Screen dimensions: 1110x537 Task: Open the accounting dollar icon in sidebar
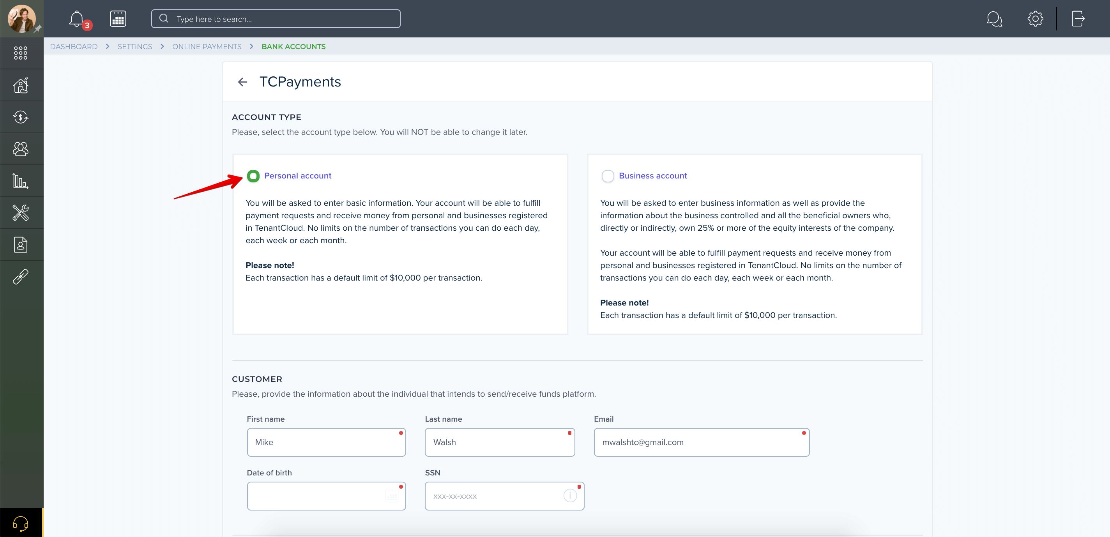click(x=21, y=117)
